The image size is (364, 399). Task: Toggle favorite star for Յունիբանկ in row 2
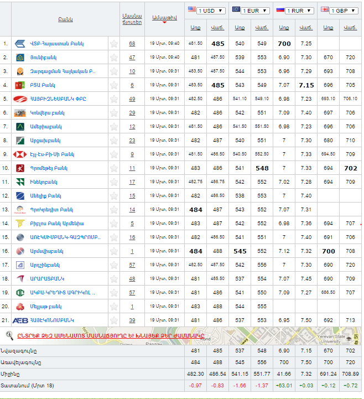[x=114, y=57]
